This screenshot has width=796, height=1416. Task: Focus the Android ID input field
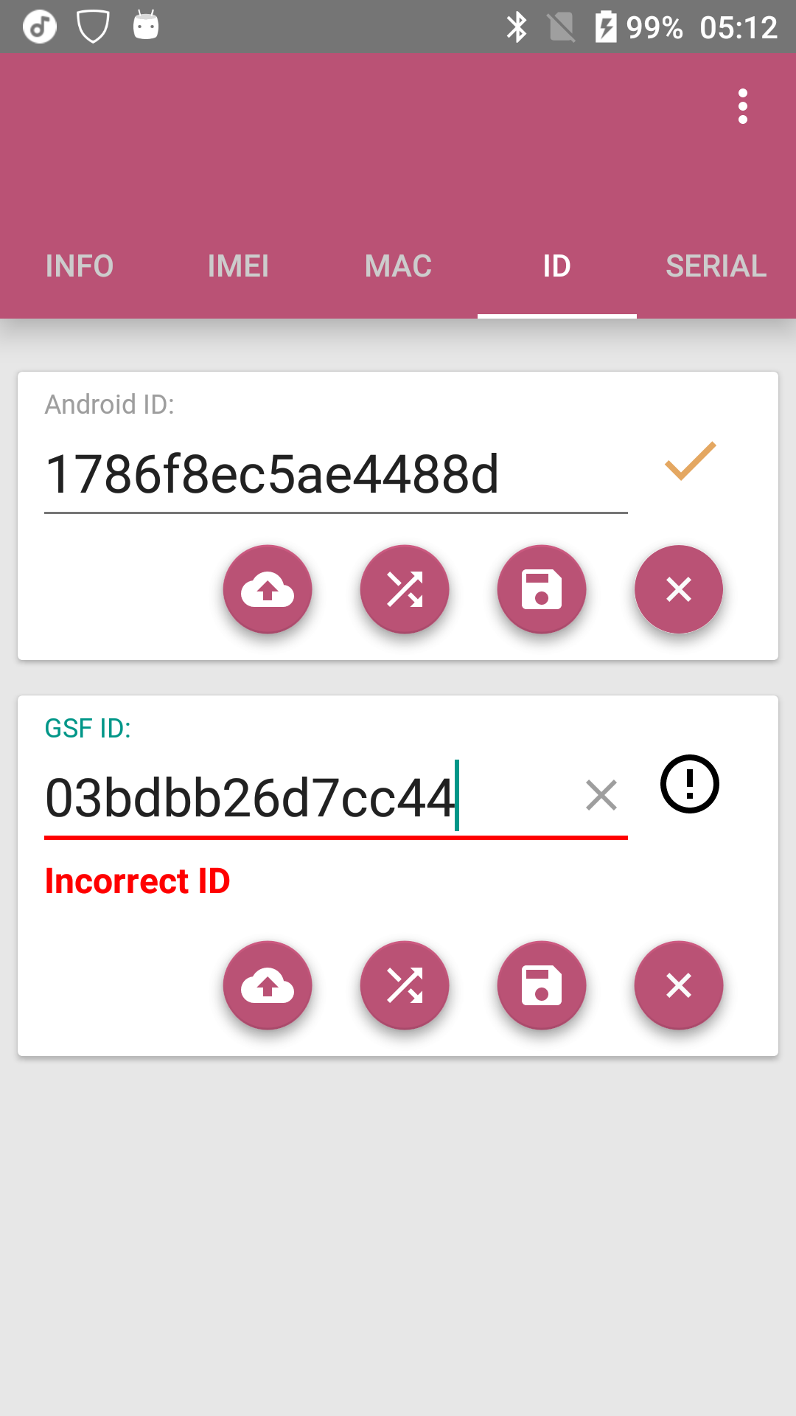[336, 473]
